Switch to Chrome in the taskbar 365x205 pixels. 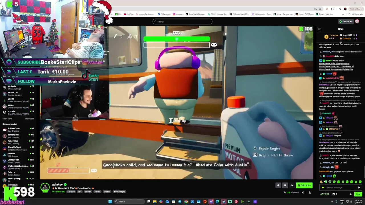pyautogui.click(x=186, y=202)
